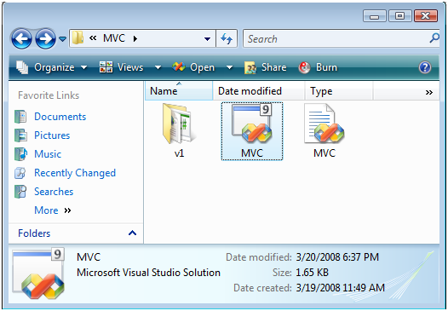Click the Searches sidebar icon
The height and width of the screenshot is (311, 448).
(x=20, y=192)
